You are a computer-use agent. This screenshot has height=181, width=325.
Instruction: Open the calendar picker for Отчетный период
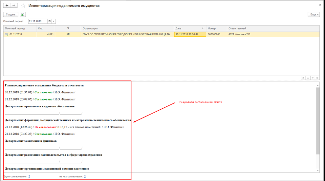click(50, 21)
